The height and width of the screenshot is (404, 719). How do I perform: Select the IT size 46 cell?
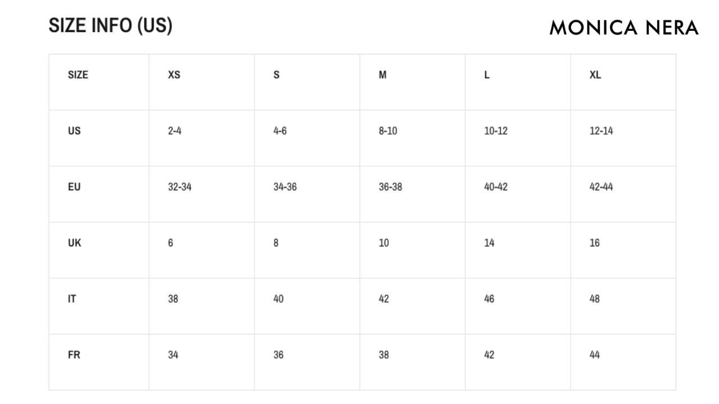coord(489,299)
